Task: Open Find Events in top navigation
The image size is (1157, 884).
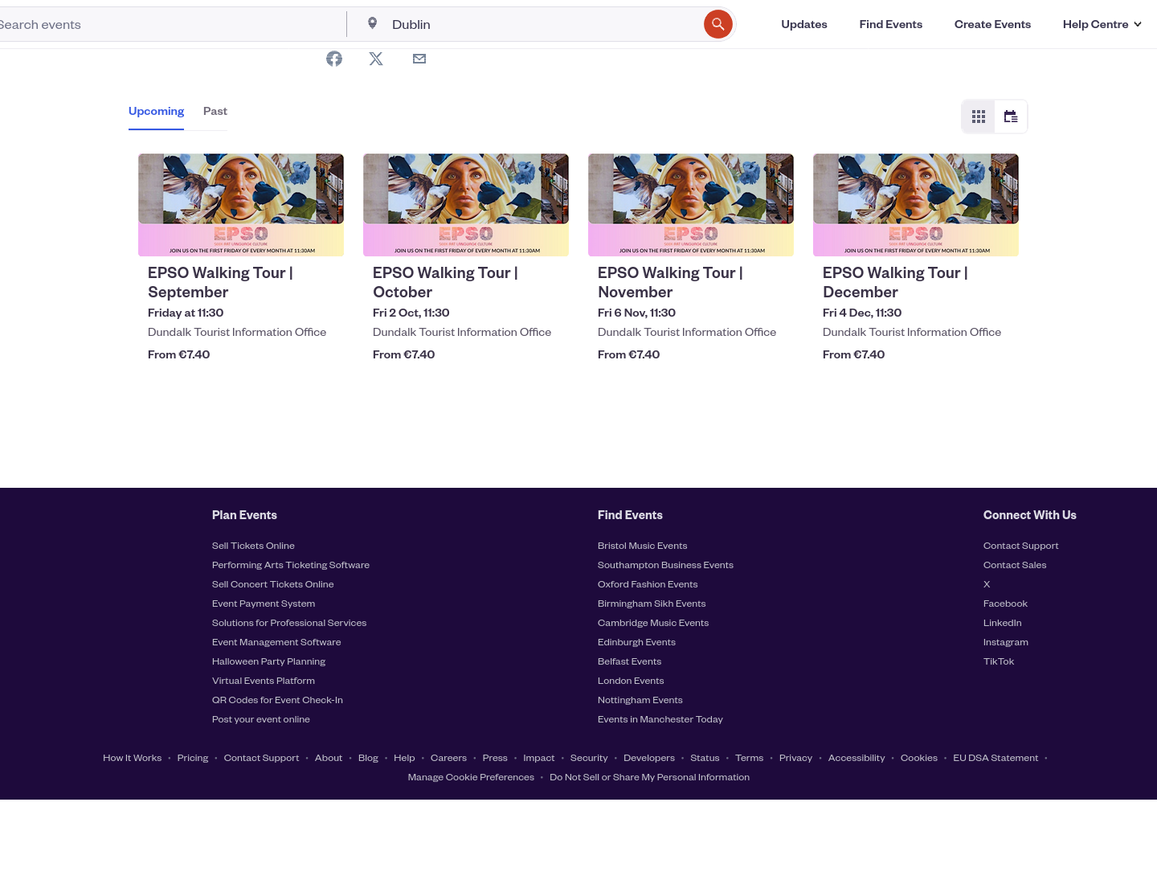Action: (891, 24)
